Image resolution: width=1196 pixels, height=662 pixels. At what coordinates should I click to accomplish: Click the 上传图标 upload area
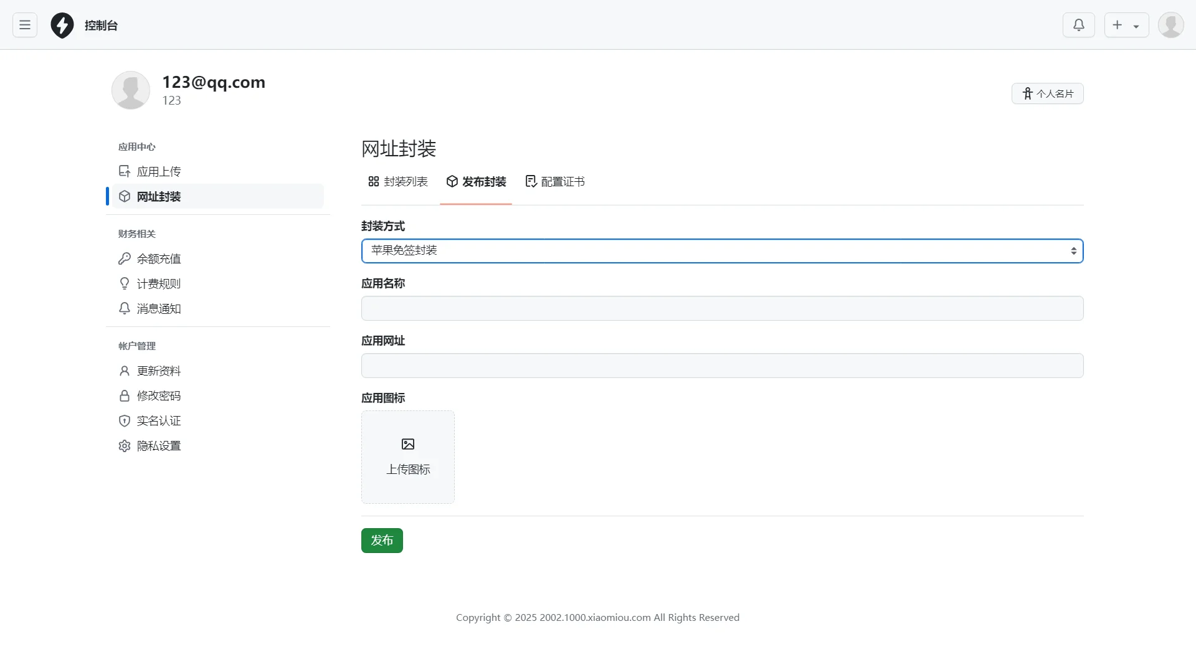point(408,457)
